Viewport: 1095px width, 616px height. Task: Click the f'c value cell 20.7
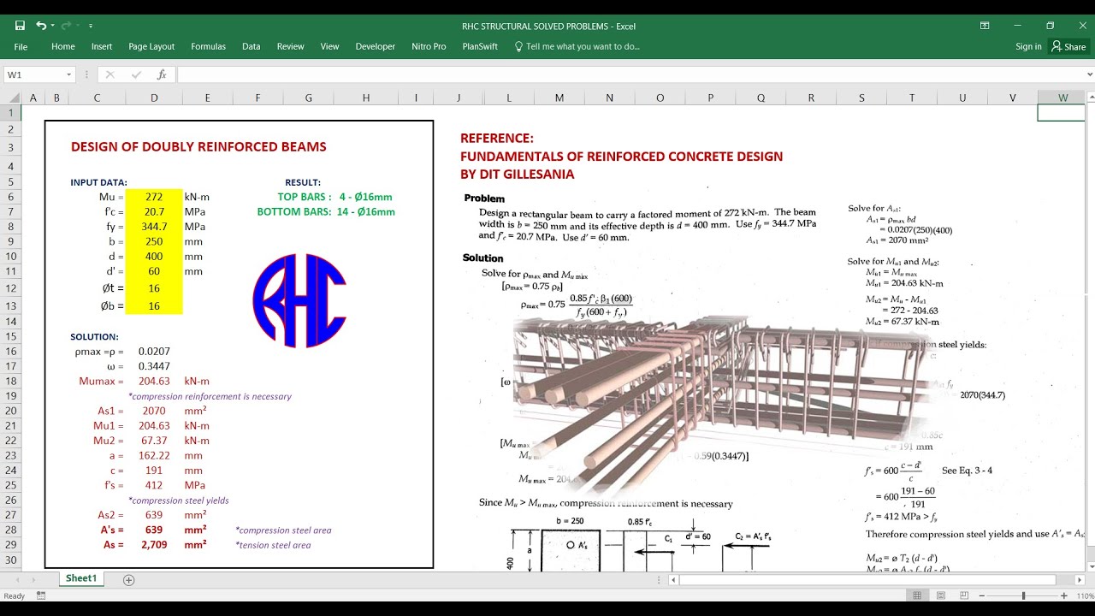[x=154, y=211]
